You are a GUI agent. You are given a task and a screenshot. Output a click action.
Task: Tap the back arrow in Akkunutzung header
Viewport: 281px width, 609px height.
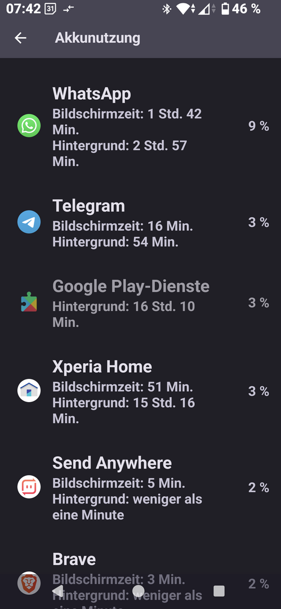[20, 38]
